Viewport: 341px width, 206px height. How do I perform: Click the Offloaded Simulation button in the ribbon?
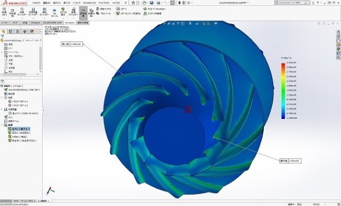154,9
